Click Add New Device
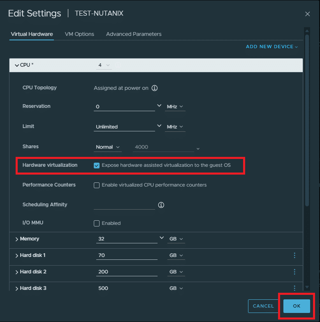Screen dimensions: 320x322 tap(271, 47)
